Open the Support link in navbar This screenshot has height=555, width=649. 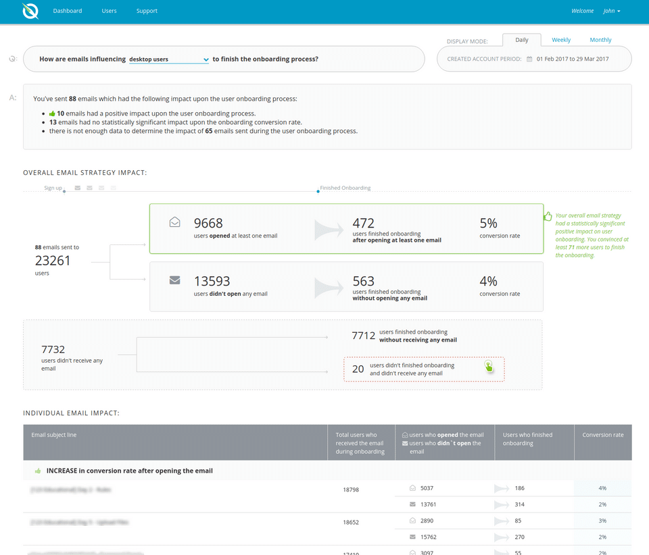pos(147,11)
